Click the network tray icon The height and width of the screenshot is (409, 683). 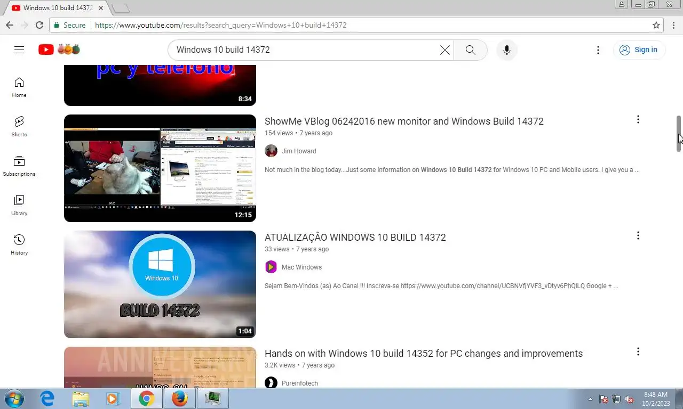[616, 399]
